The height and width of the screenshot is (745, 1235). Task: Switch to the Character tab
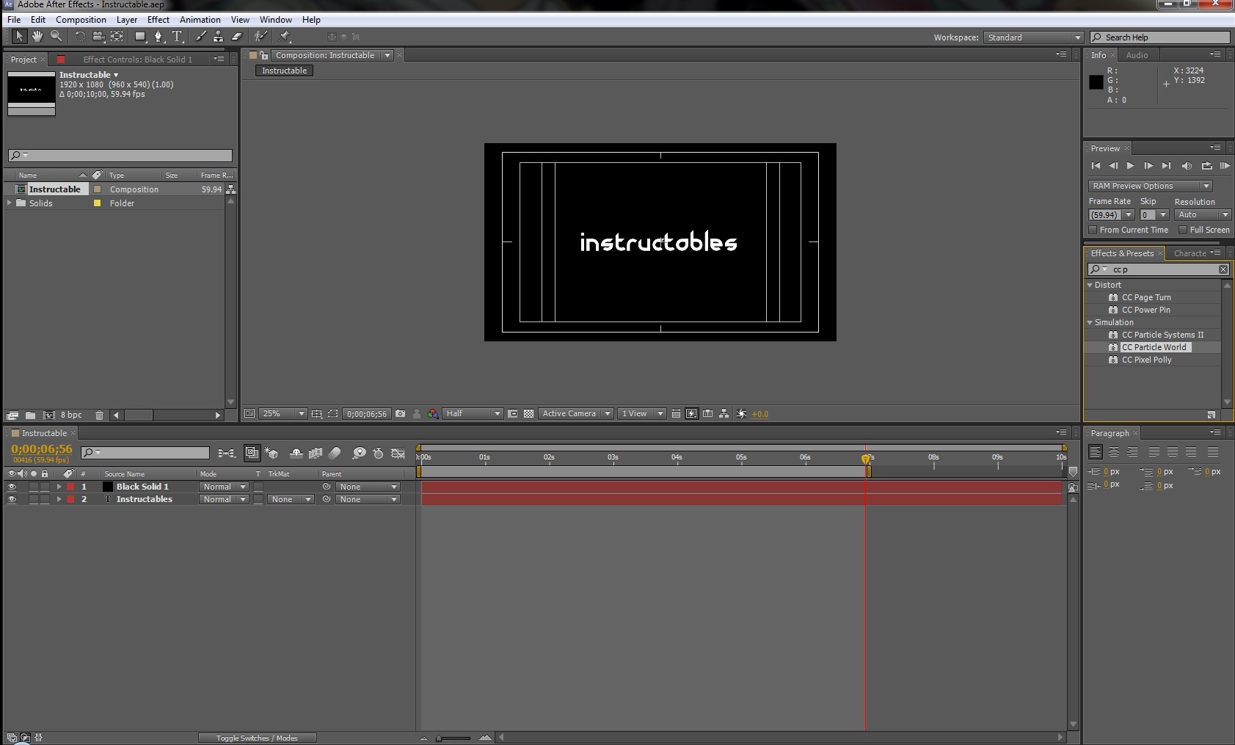(1190, 253)
